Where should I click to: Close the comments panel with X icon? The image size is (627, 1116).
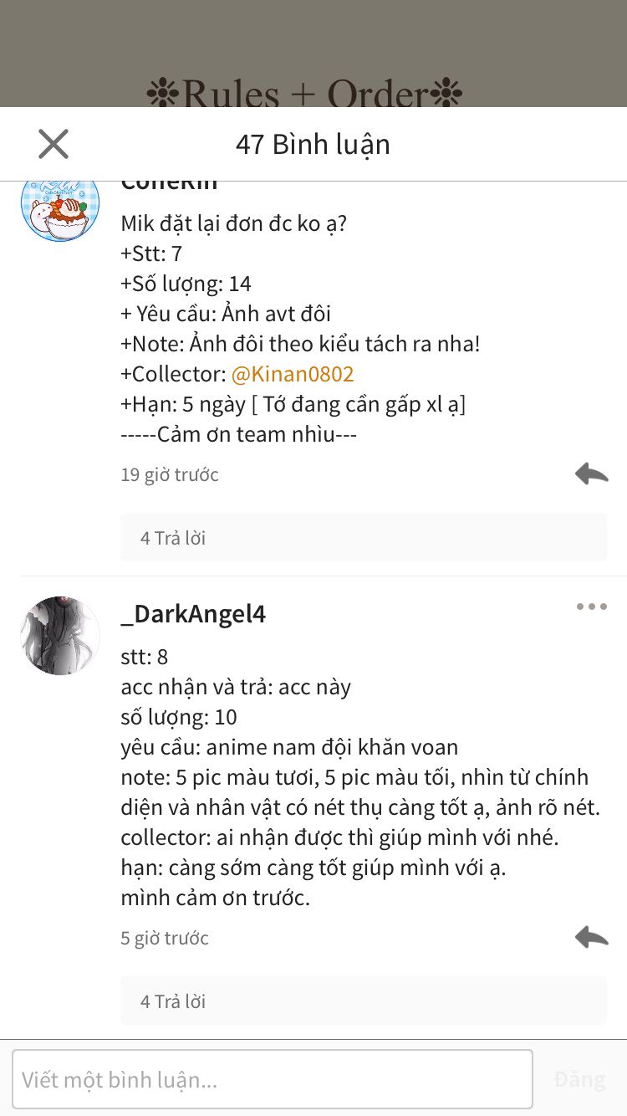(54, 144)
